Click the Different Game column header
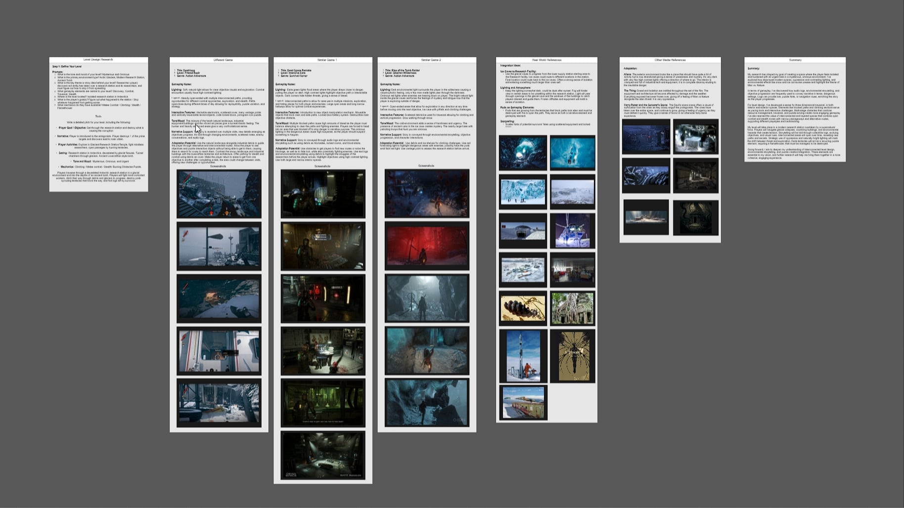The width and height of the screenshot is (904, 508). click(223, 60)
